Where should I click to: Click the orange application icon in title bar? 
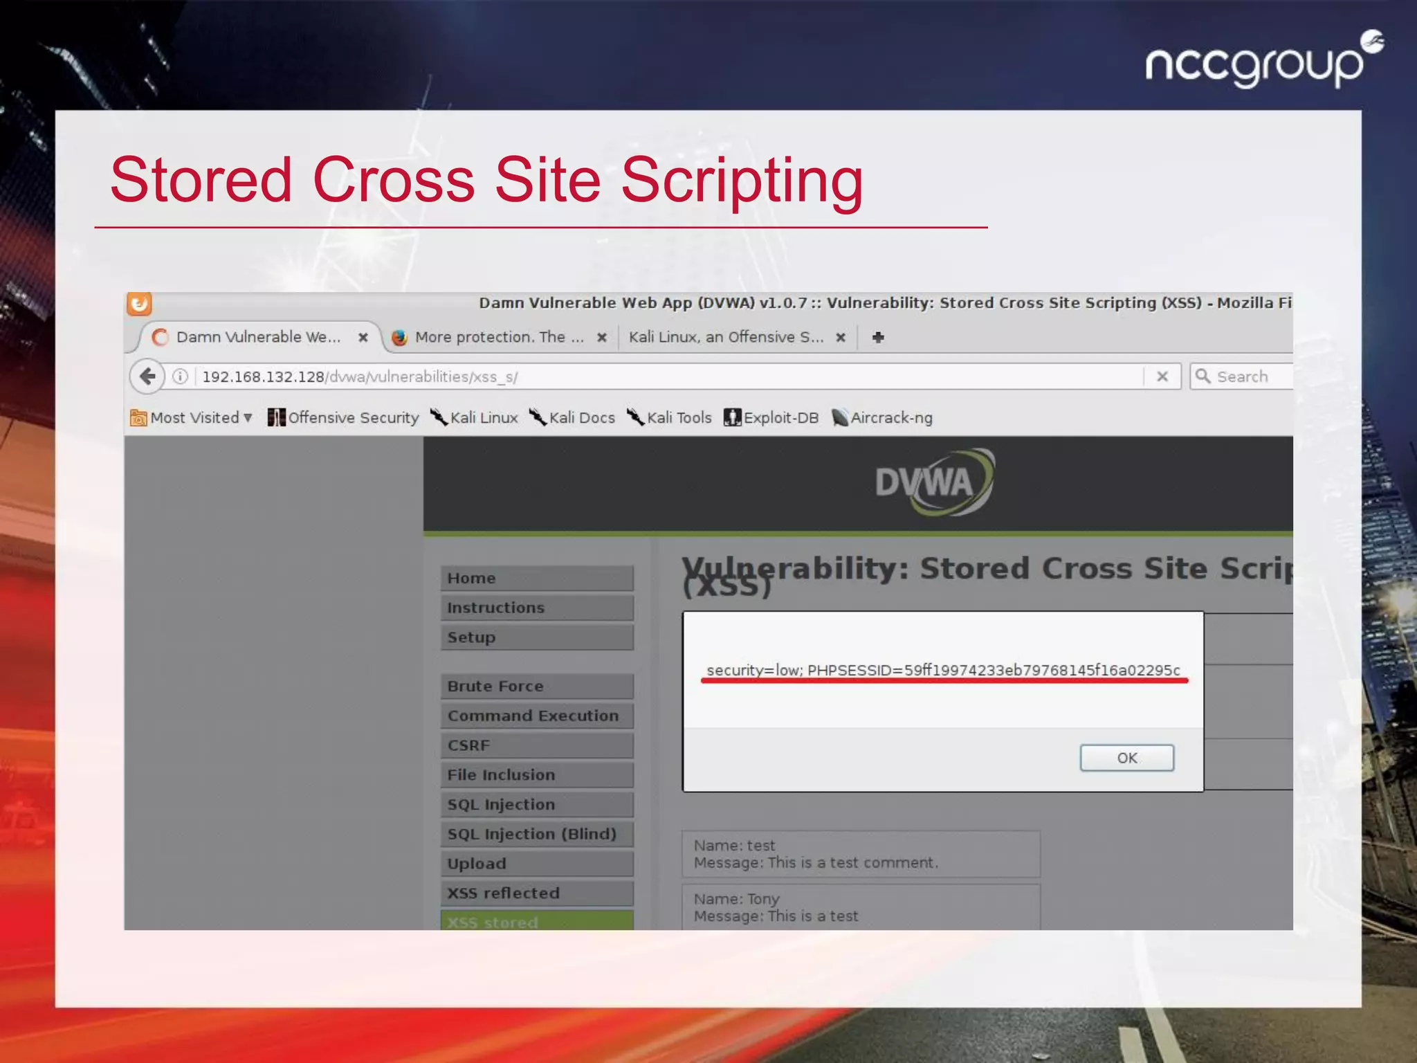click(x=139, y=304)
